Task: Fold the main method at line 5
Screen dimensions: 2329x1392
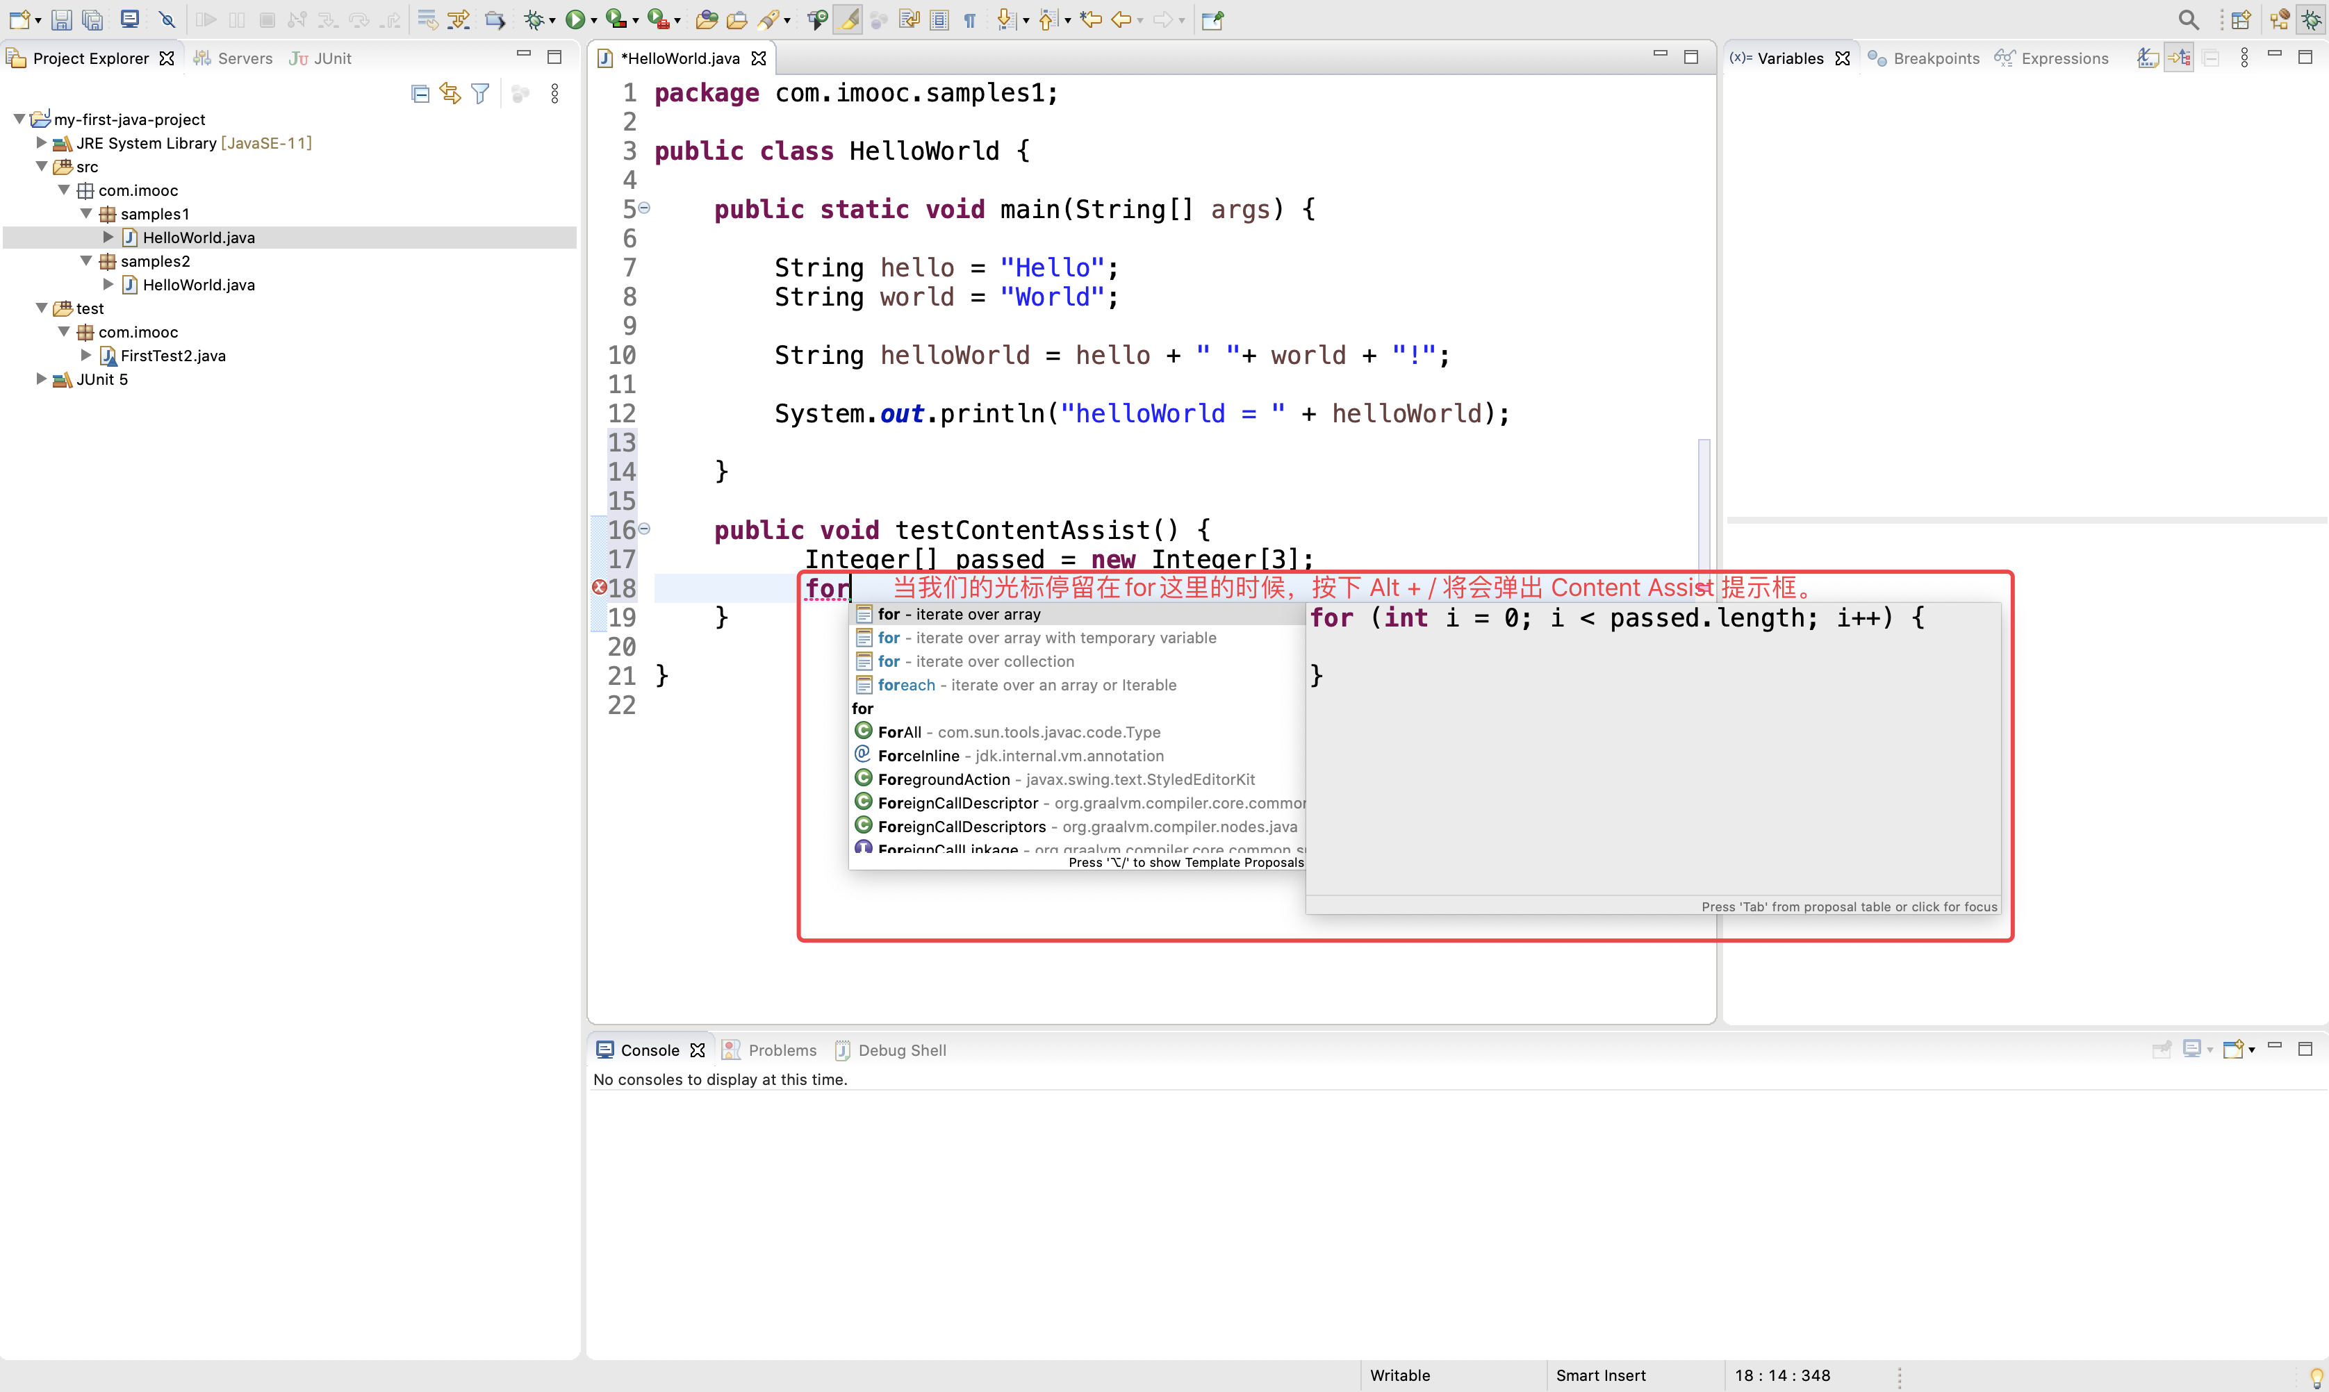Action: click(644, 207)
